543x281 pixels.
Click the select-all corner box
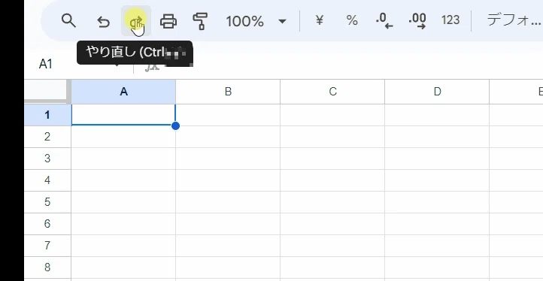click(47, 92)
